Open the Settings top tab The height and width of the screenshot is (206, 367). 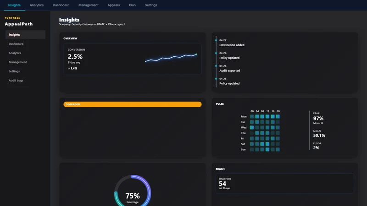tap(151, 5)
